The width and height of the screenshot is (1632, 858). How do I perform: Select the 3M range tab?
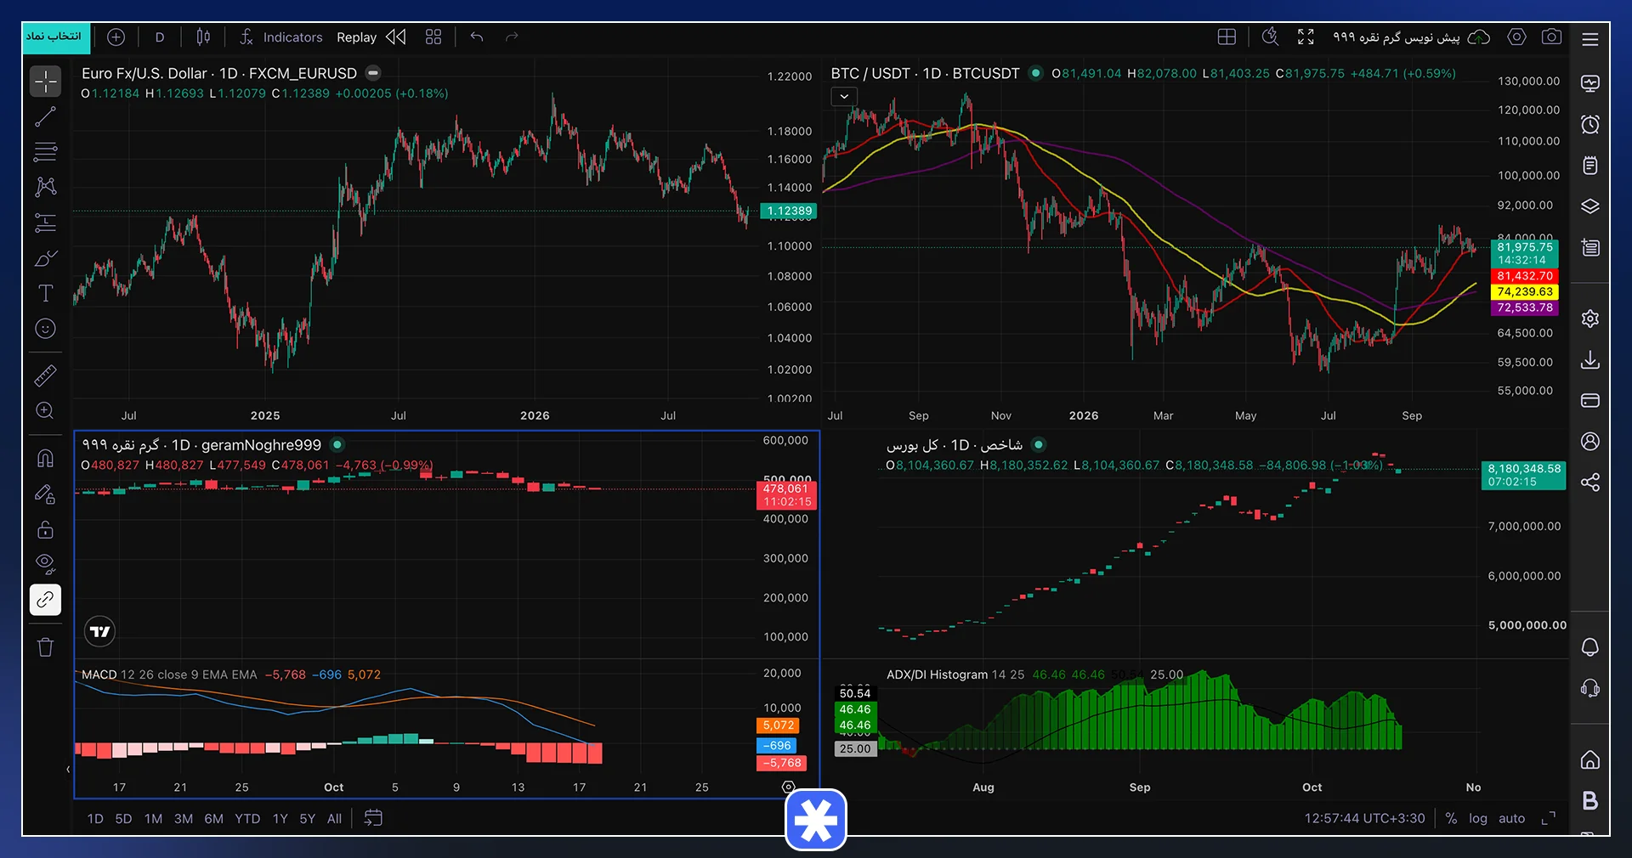point(184,819)
